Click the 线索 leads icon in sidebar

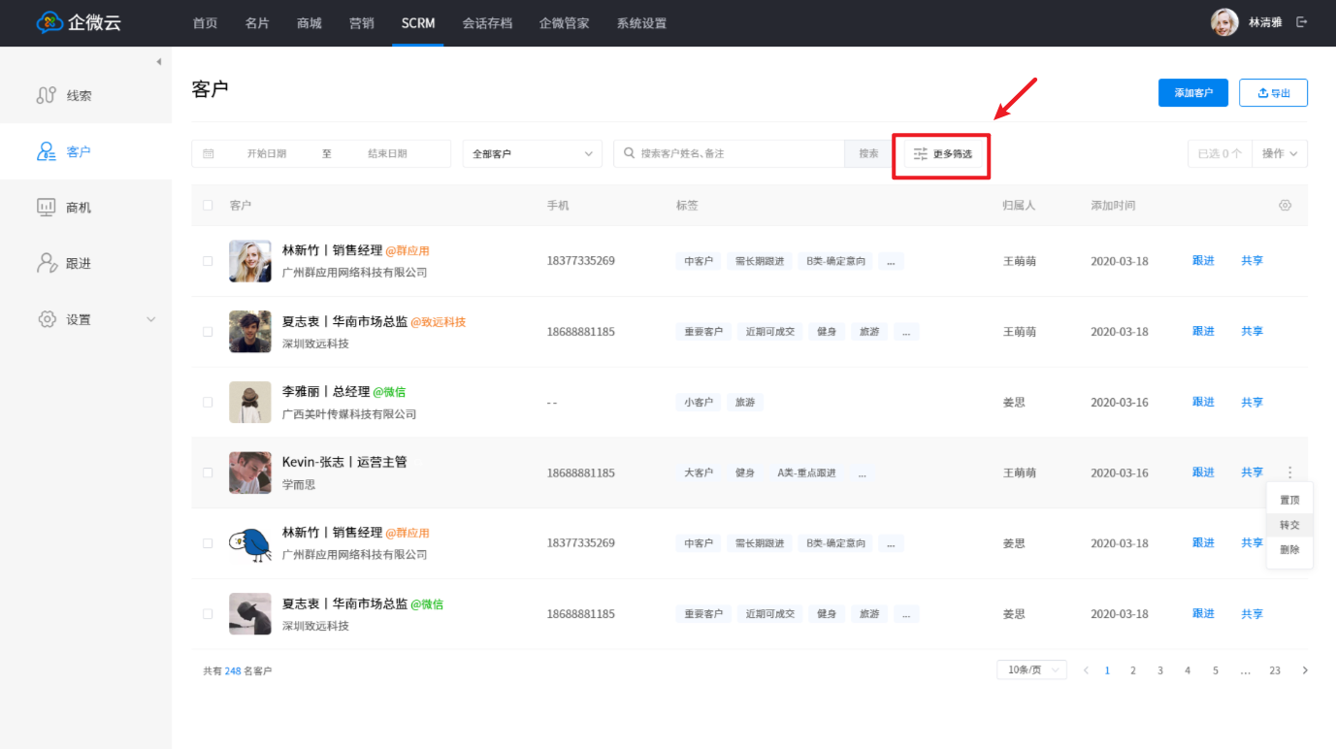46,95
